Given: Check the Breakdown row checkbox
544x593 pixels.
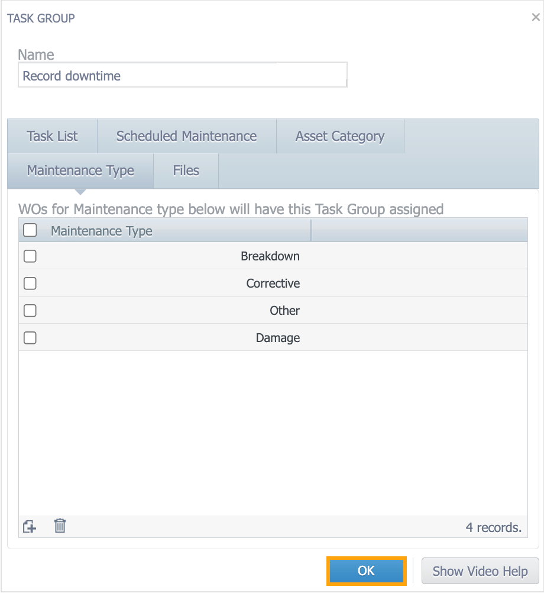Looking at the screenshot, I should [x=30, y=256].
